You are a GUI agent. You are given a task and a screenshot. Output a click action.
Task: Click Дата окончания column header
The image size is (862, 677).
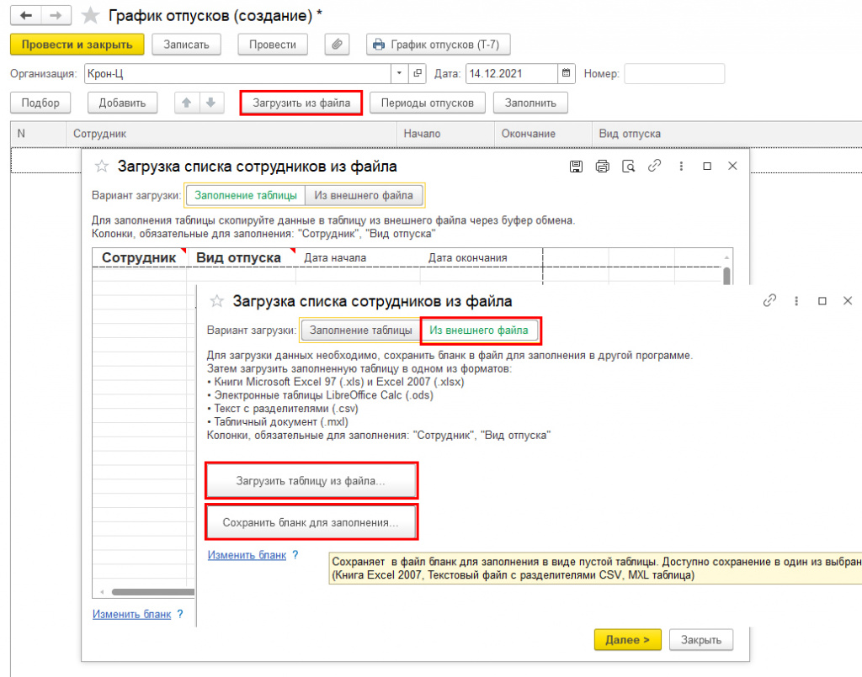click(x=468, y=258)
